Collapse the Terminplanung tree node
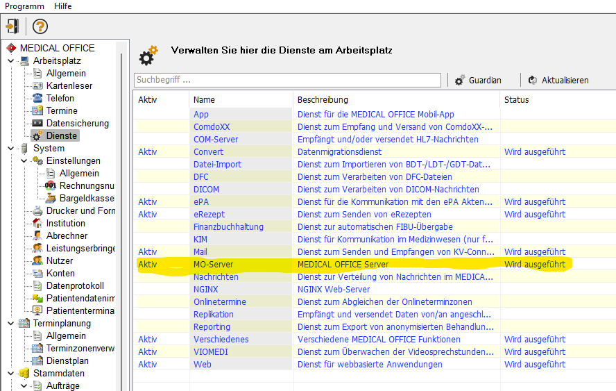The width and height of the screenshot is (616, 391). coord(11,324)
